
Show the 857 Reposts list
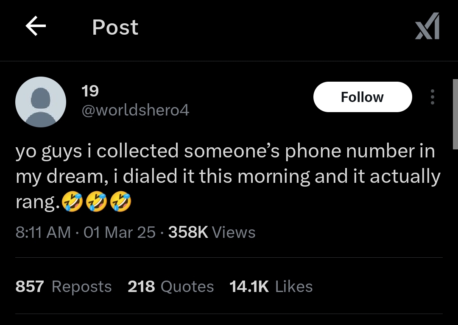point(64,286)
